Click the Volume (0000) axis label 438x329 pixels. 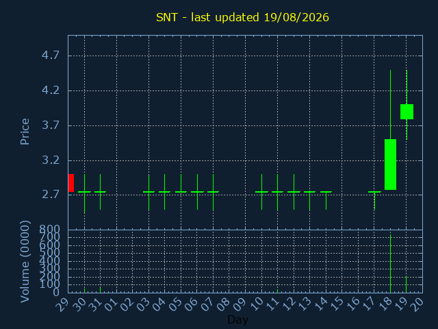pyautogui.click(x=25, y=261)
